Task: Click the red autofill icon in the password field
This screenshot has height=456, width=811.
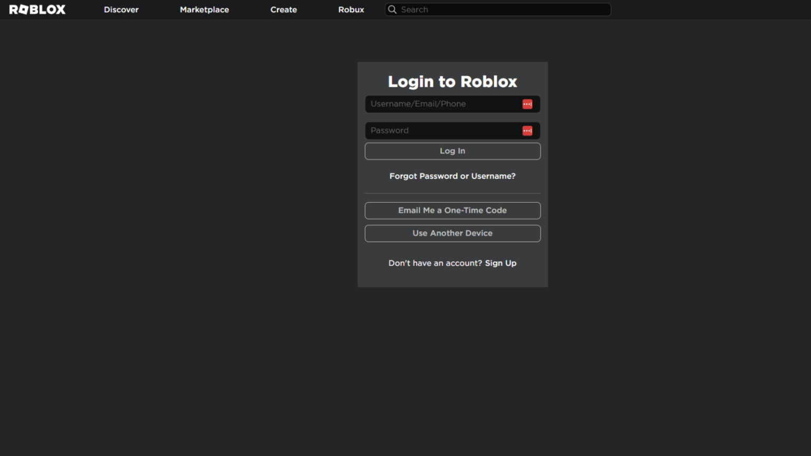Action: tap(527, 130)
